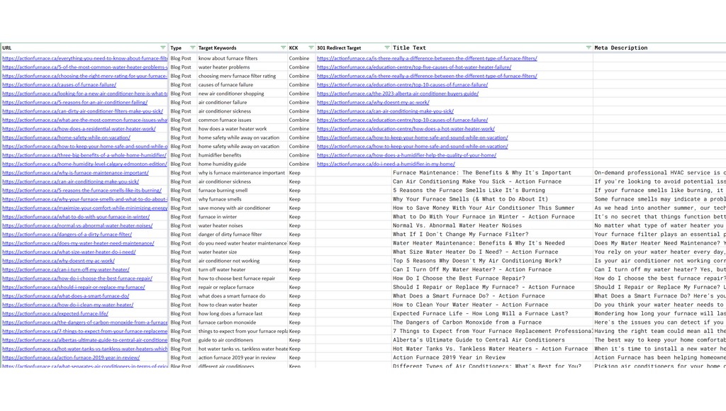Visit the expected-furnace-life URL
The width and height of the screenshot is (726, 411).
[x=55, y=313]
